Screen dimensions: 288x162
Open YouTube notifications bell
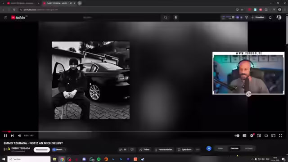(270, 18)
